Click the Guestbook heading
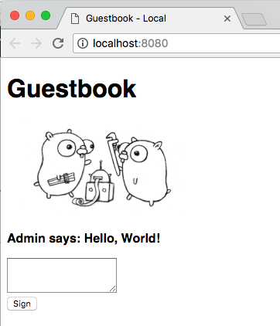The image size is (280, 326). 72,89
